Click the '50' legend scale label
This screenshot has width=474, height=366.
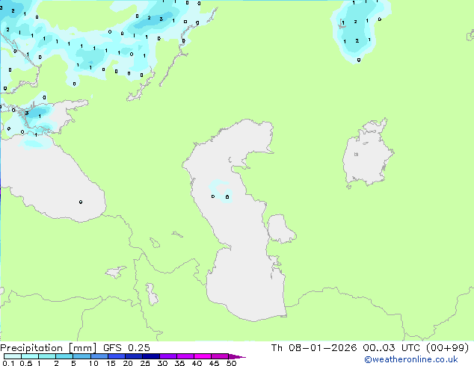[x=231, y=363]
